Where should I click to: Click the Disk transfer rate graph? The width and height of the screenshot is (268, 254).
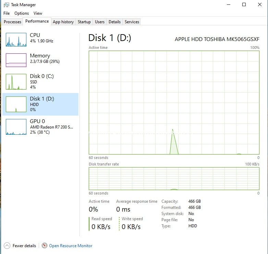pos(174,178)
